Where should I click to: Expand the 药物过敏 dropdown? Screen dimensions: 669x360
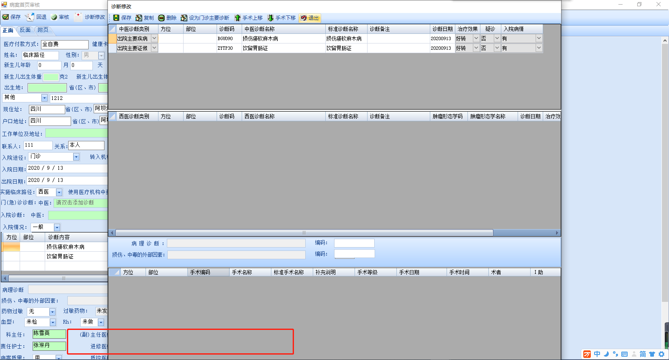(52, 312)
